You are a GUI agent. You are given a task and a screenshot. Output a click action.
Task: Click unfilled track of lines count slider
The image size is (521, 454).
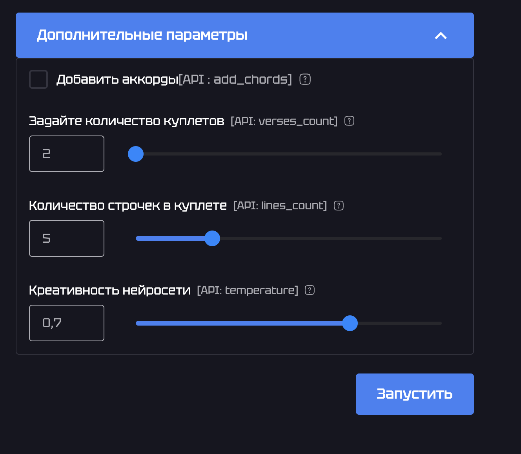tap(331, 238)
